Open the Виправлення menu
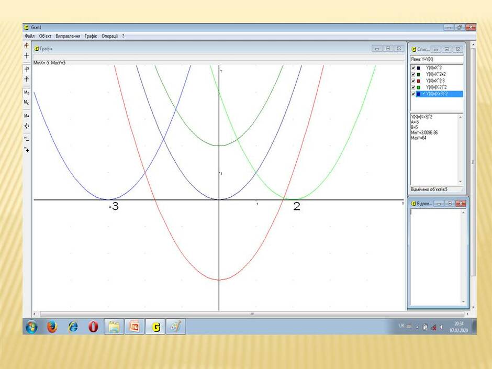Image resolution: width=492 pixels, height=369 pixels. [x=68, y=36]
